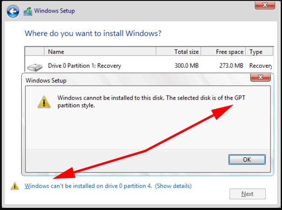This screenshot has height=210, width=282.
Task: Click the Windows Setup title bar icon
Action: coord(27,11)
